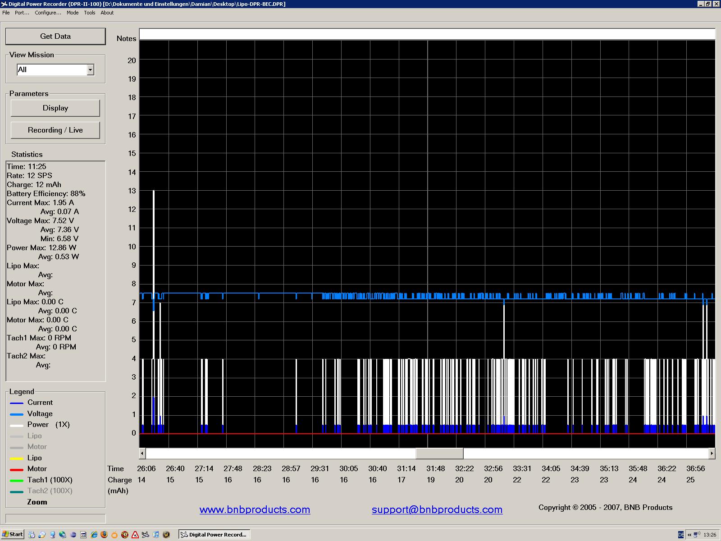
Task: Click in the Notes input field
Action: [x=427, y=34]
